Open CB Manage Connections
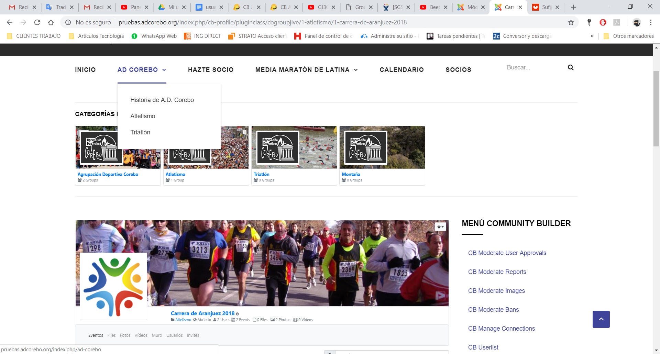The width and height of the screenshot is (660, 354). (x=502, y=329)
